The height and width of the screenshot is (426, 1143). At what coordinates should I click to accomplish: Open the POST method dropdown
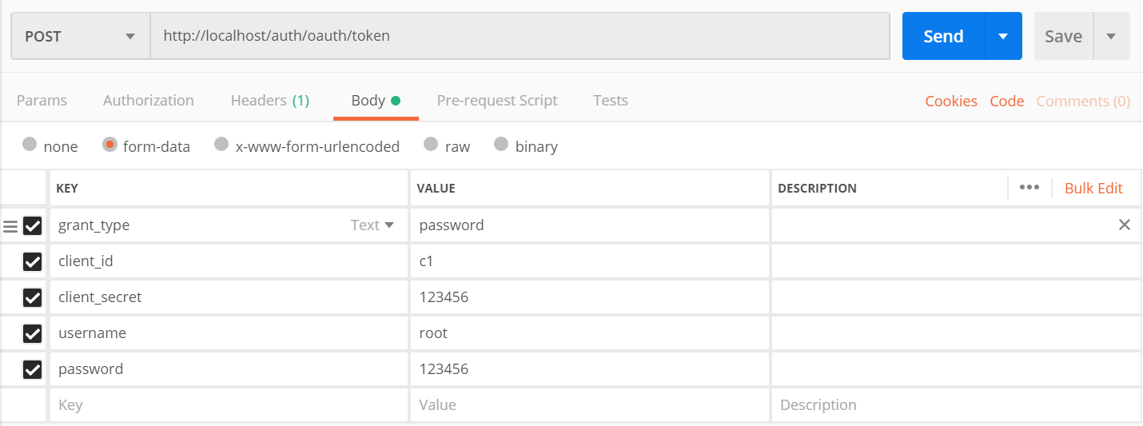(80, 36)
